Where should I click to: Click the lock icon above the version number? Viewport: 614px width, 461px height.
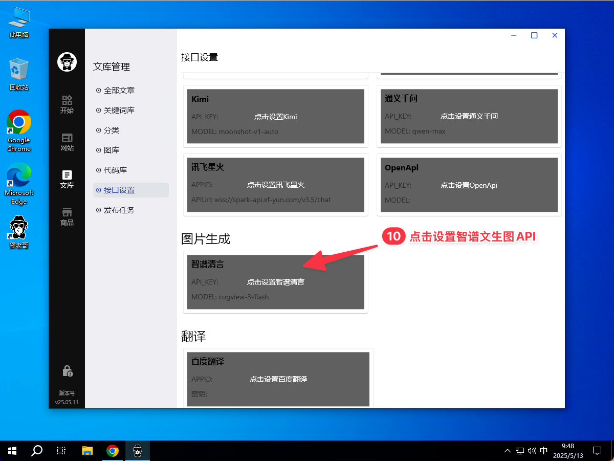67,370
